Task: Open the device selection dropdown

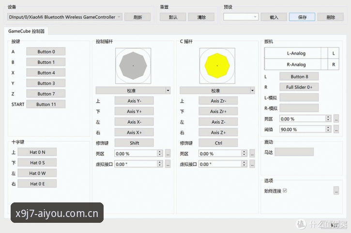Action: pyautogui.click(x=65, y=17)
